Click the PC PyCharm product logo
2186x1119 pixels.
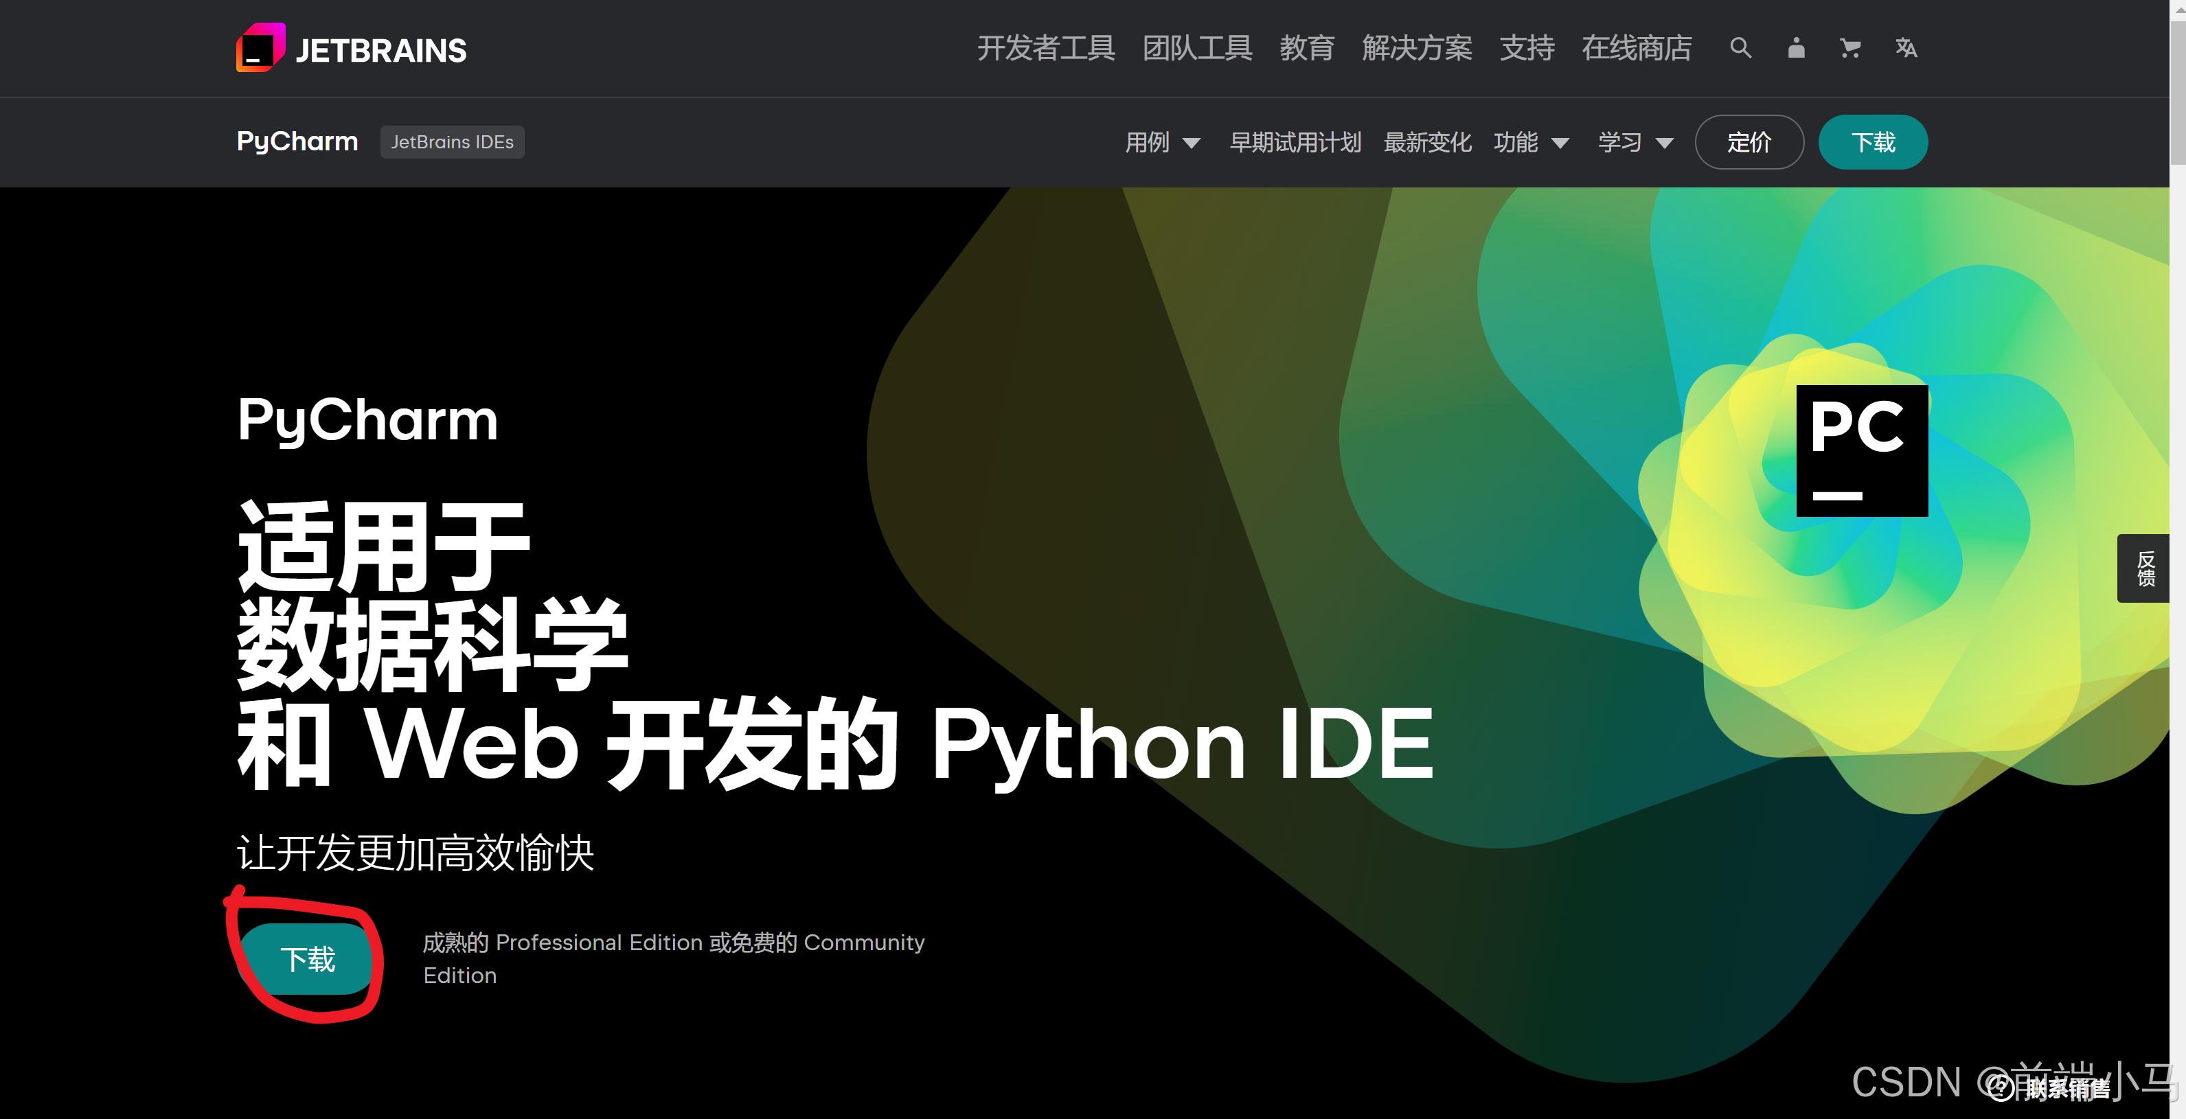coord(1862,450)
